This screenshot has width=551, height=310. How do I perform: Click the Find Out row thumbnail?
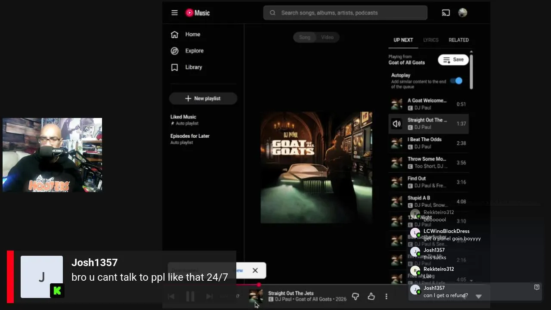pyautogui.click(x=396, y=182)
